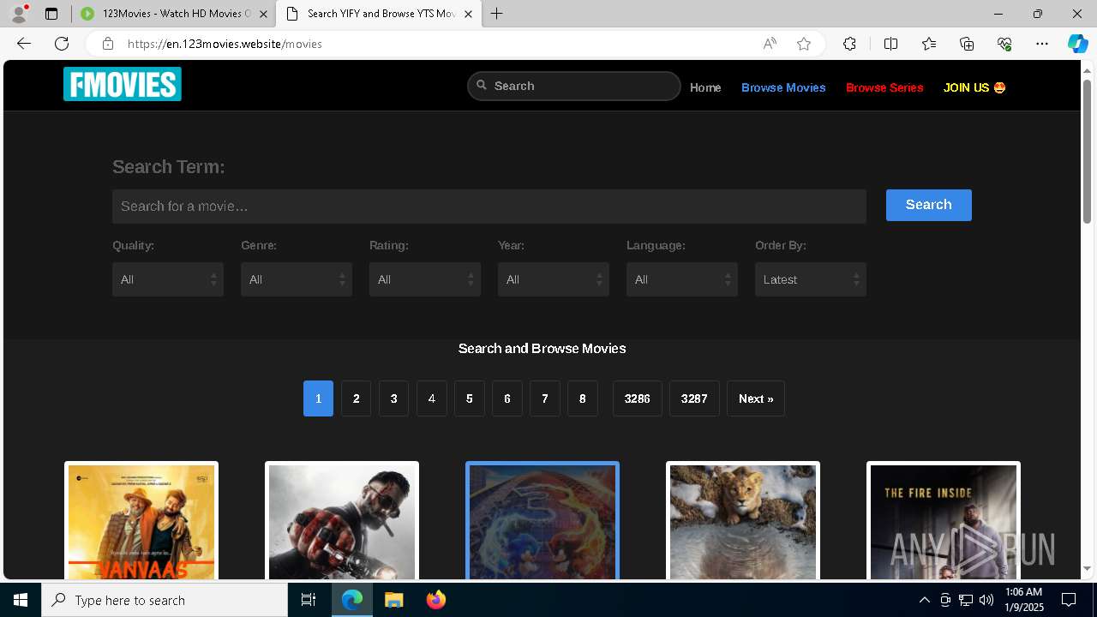Select the Search YIFY and Browse tab

378,14
